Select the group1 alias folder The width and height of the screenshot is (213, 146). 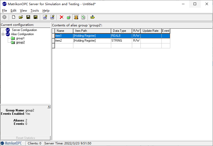[x=20, y=38]
